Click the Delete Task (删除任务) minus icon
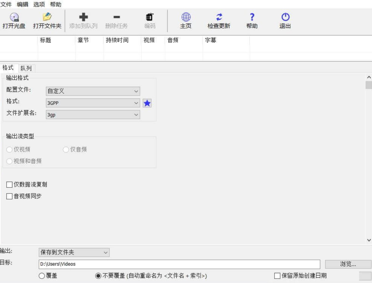The height and width of the screenshot is (283, 372). (117, 17)
